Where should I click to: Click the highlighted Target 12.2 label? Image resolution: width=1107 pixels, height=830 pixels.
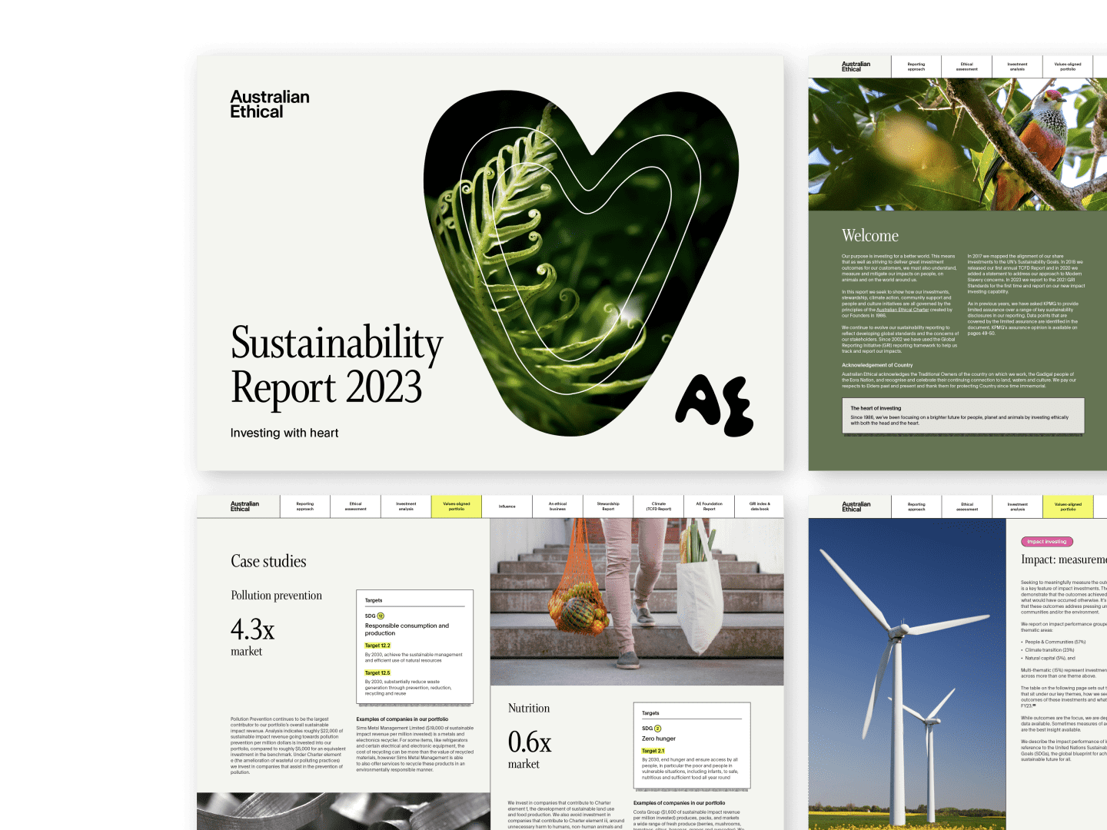(x=377, y=646)
